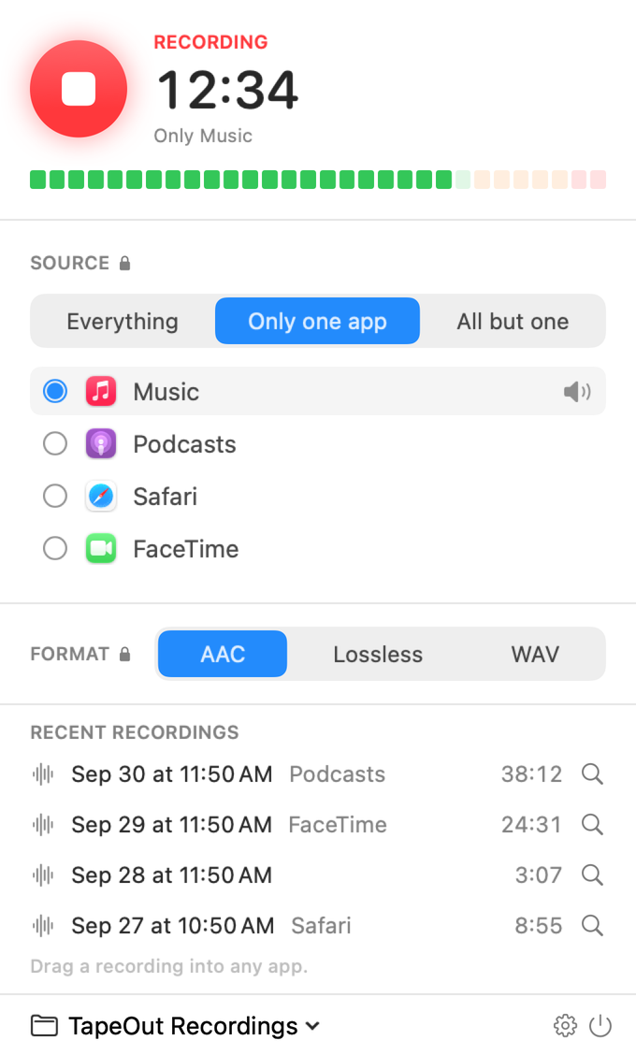The image size is (636, 1055).
Task: Click the 24:31 duration value
Action: pyautogui.click(x=531, y=824)
